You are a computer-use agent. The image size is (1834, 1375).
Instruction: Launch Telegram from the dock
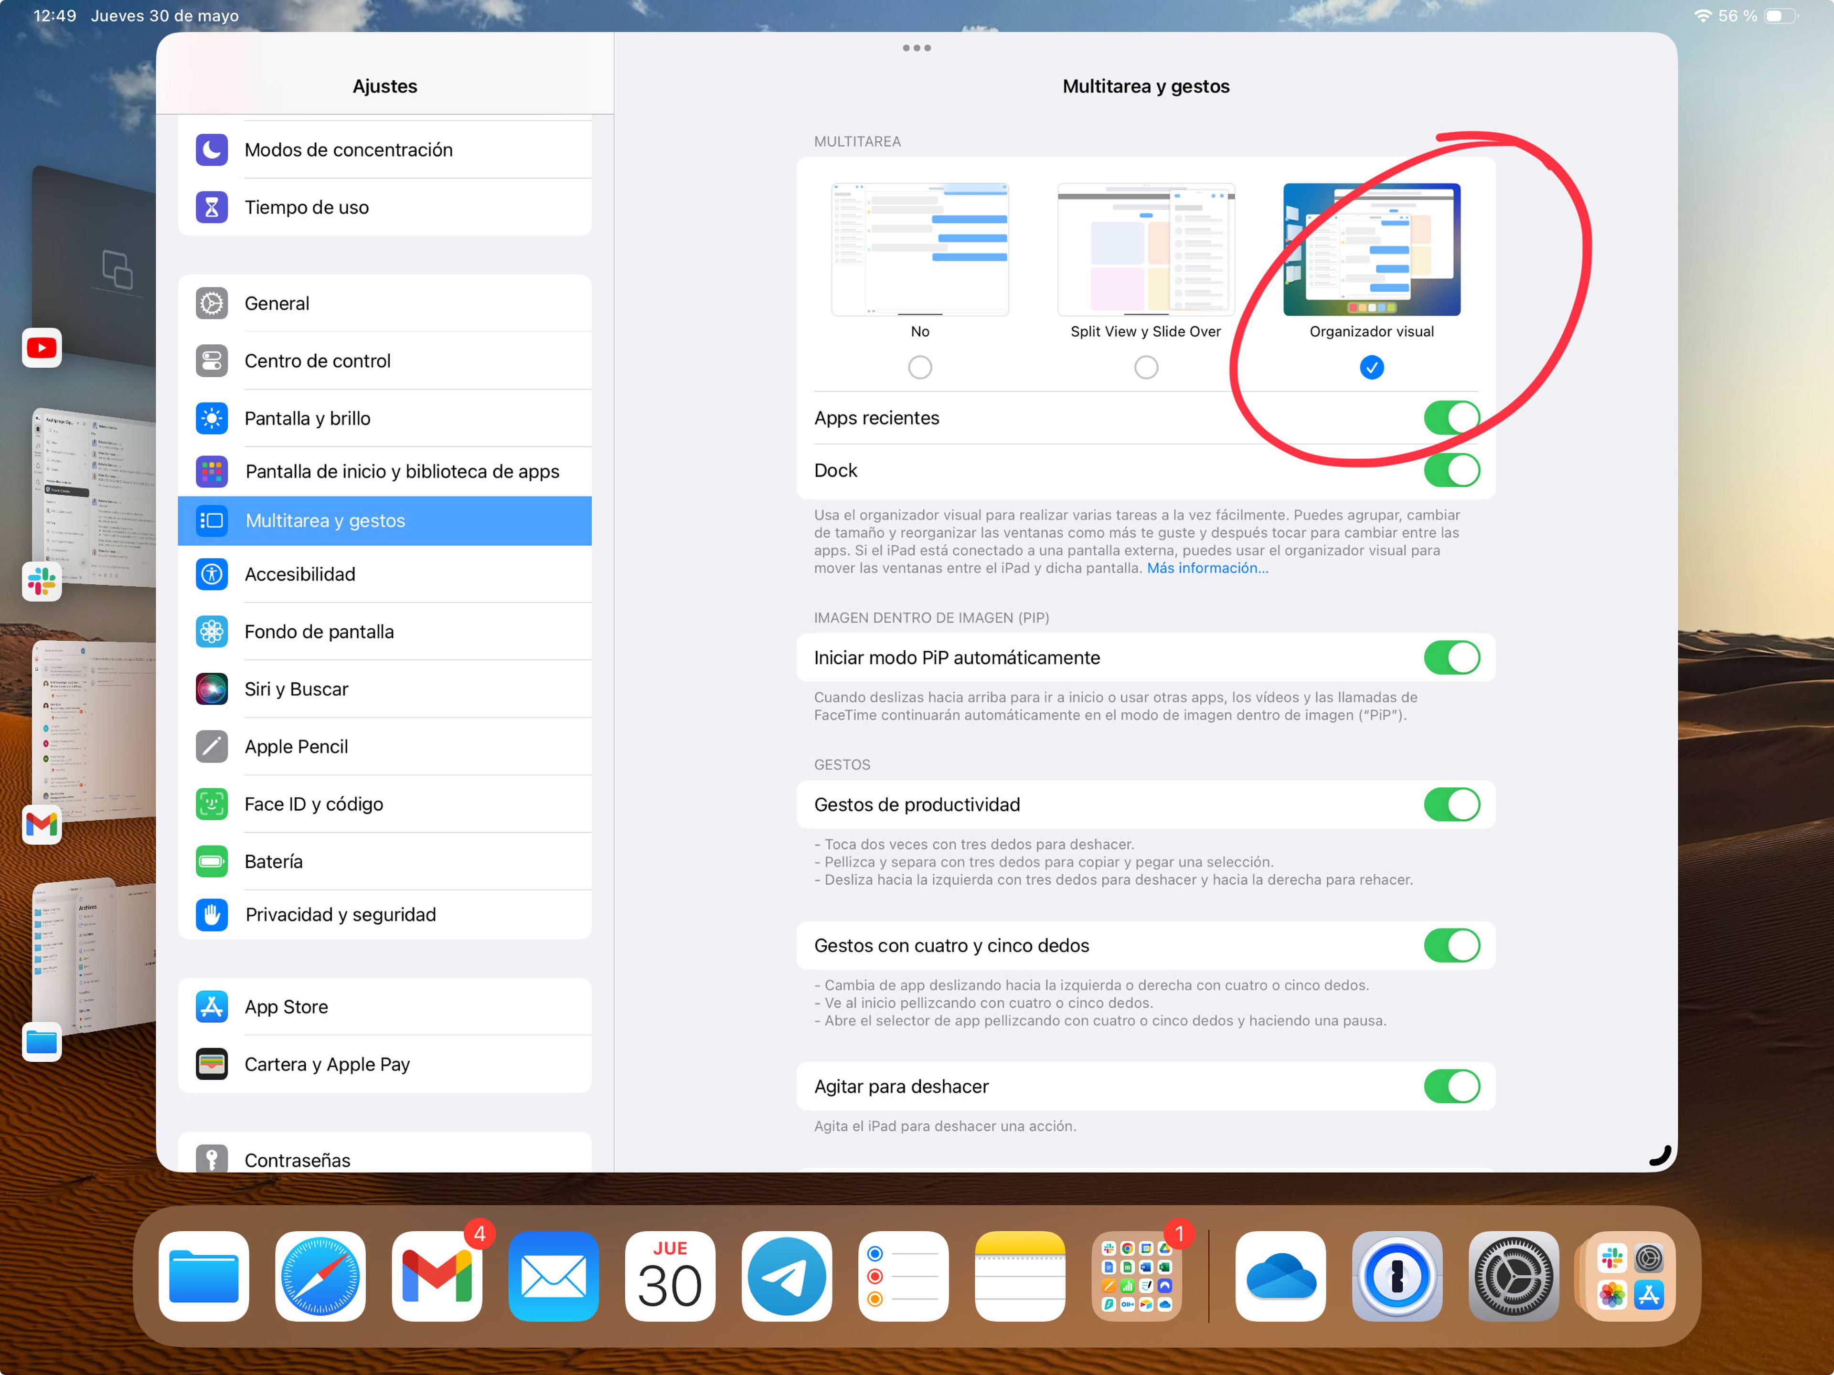coord(786,1276)
